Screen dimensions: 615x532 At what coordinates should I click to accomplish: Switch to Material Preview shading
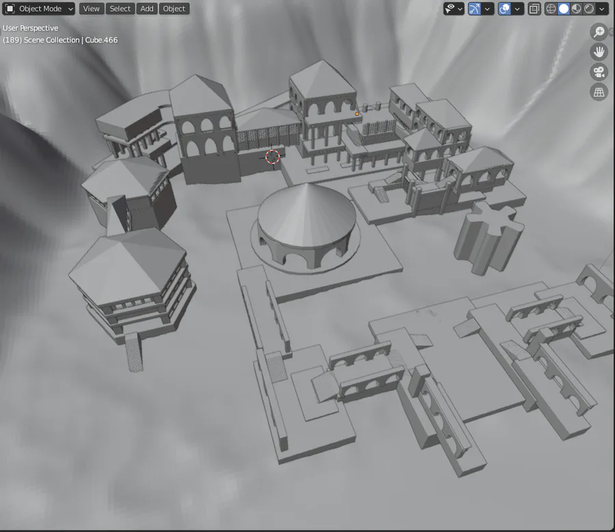click(577, 9)
